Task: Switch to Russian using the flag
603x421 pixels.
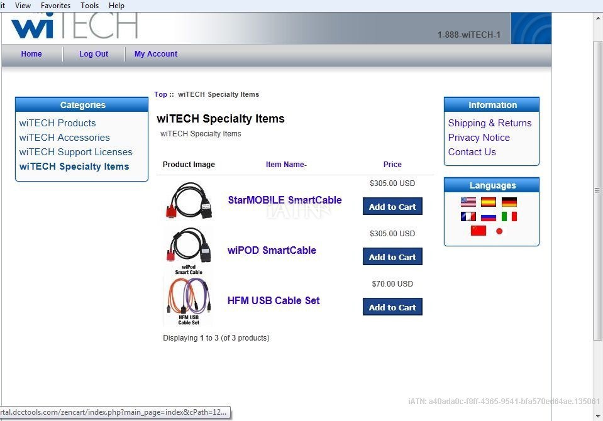Action: [x=489, y=216]
